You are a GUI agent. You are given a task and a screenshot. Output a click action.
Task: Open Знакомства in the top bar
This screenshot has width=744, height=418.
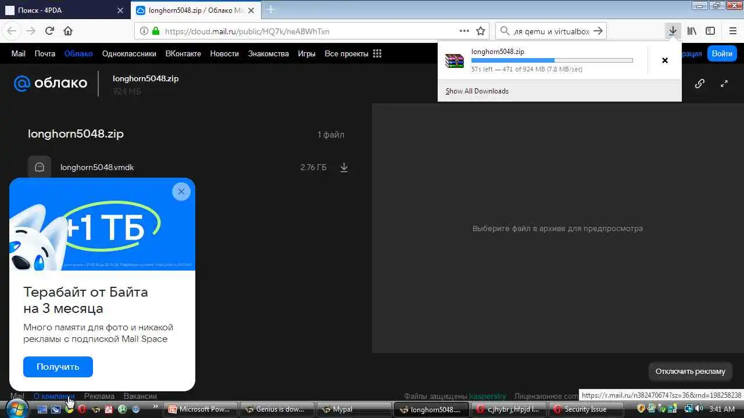pyautogui.click(x=269, y=53)
